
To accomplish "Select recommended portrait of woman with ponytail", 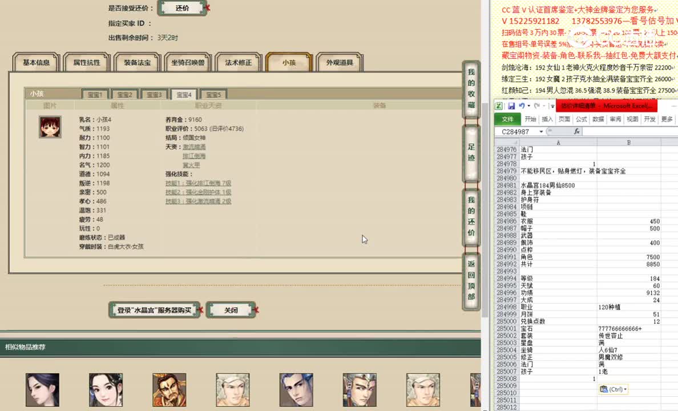I will pyautogui.click(x=106, y=390).
